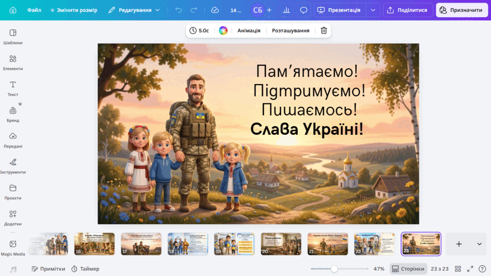The width and height of the screenshot is (491, 276).
Task: Check cloud save status icon
Action: 215,10
